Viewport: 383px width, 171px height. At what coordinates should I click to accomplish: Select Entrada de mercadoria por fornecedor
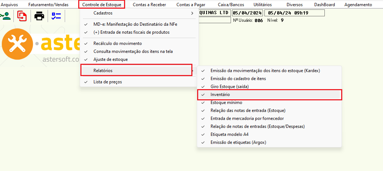(270, 118)
